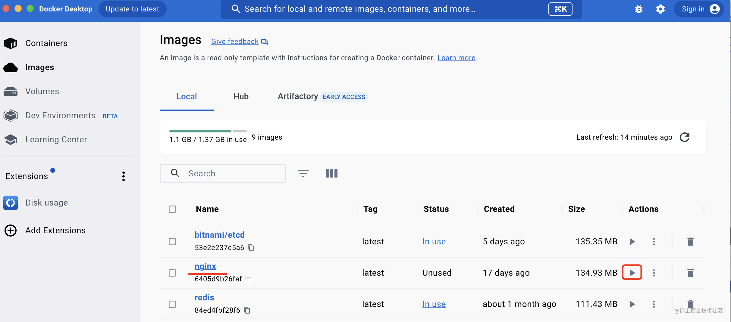
Task: Check the nginx image checkbox
Action: coord(172,273)
